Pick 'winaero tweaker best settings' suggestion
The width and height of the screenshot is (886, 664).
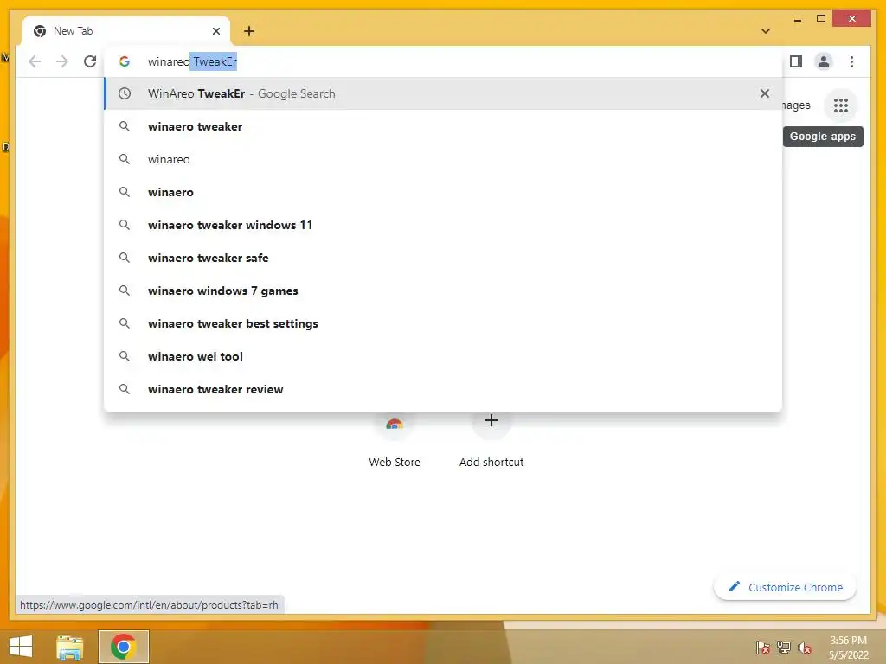[444, 323]
